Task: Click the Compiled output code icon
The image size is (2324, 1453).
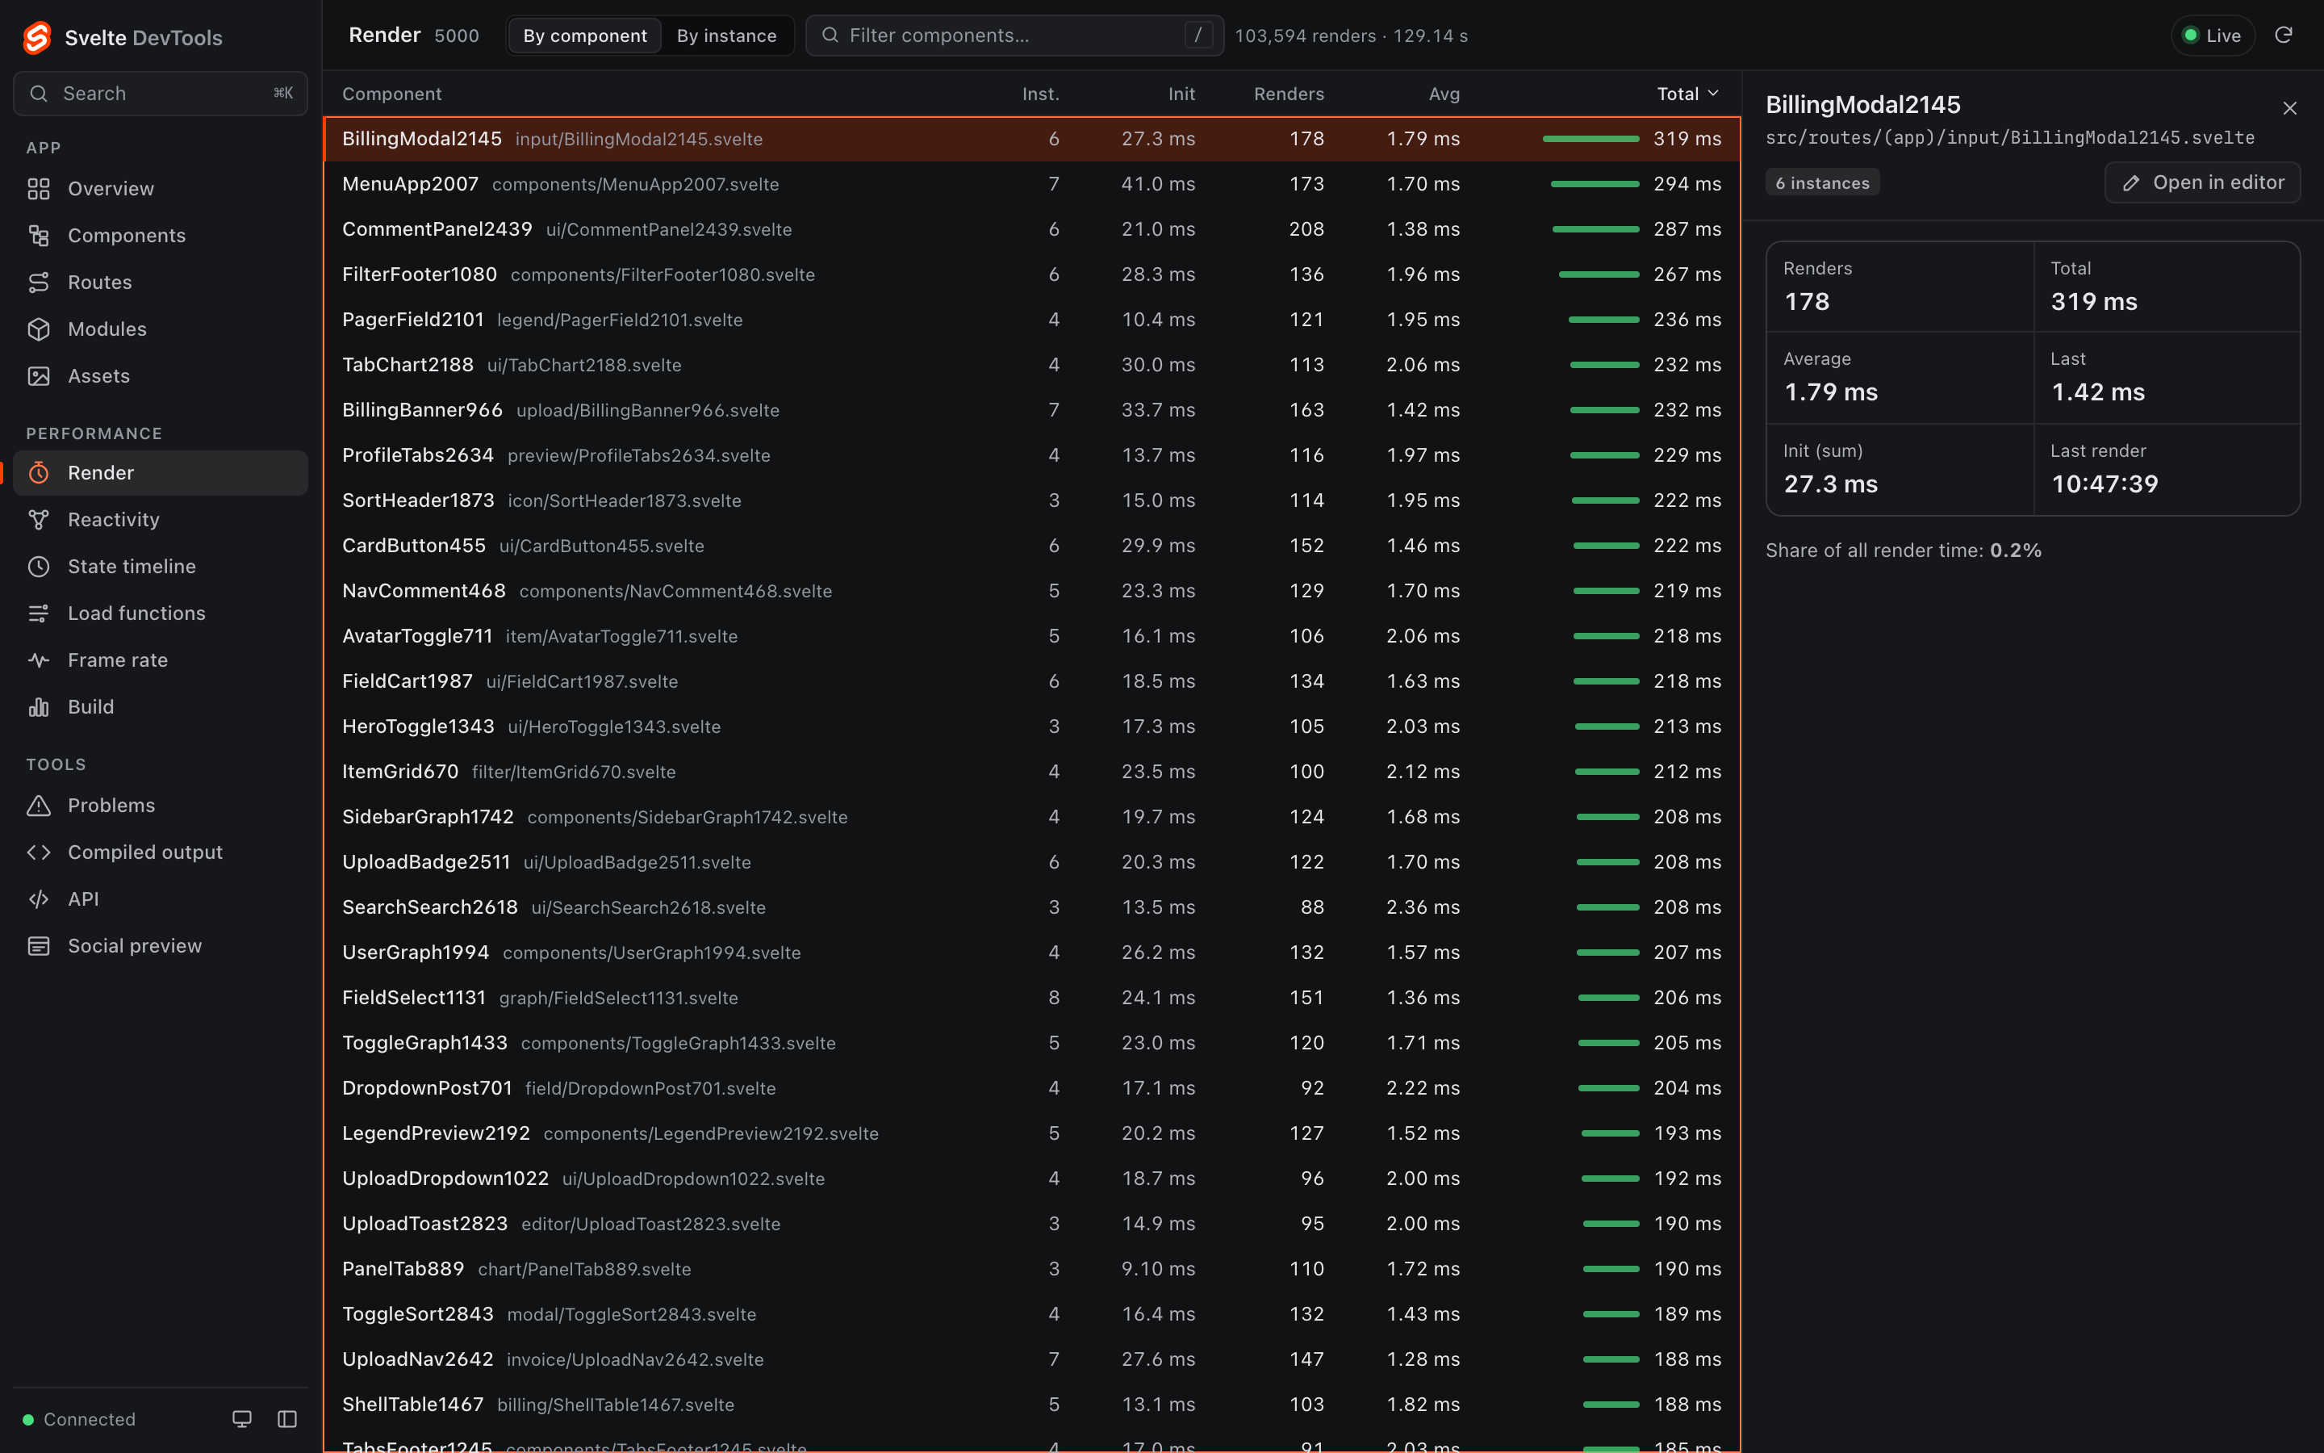Action: click(x=39, y=852)
